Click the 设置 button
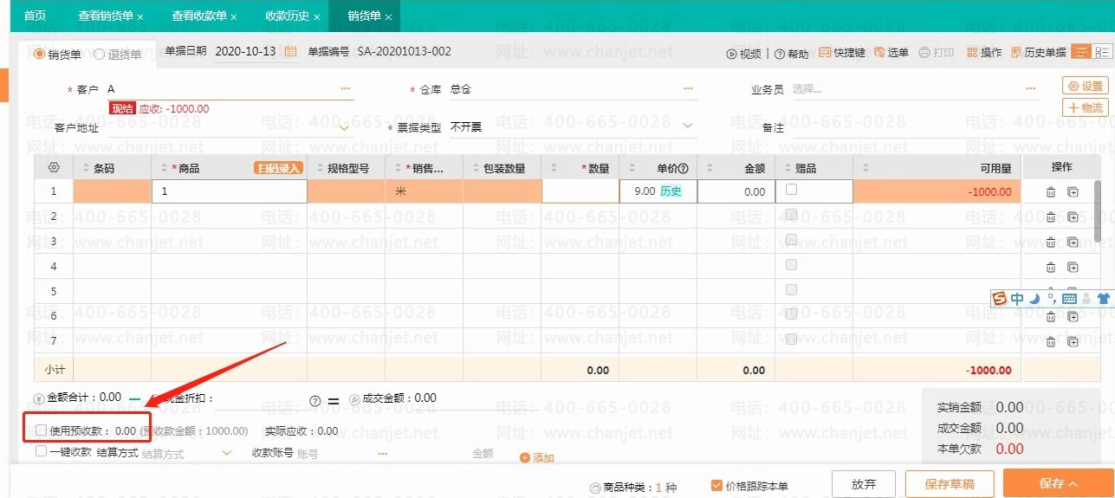Screen dimensions: 1115x498 tap(1086, 86)
